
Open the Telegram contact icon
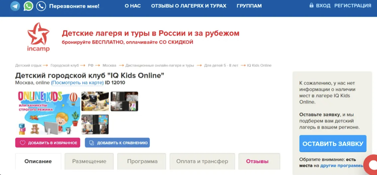coord(15,6)
